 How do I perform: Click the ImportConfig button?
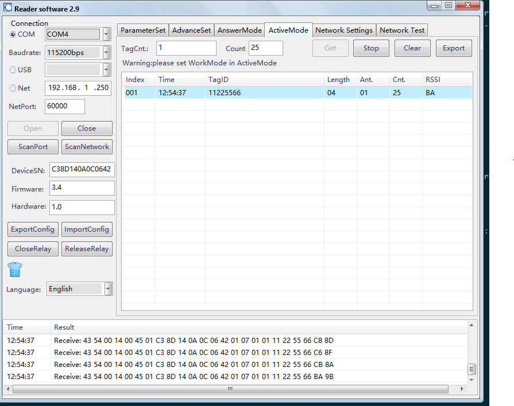click(x=87, y=229)
